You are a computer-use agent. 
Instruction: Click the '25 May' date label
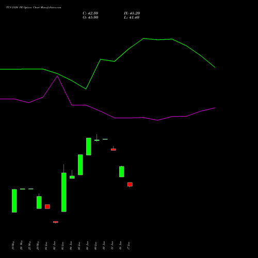click(29, 246)
